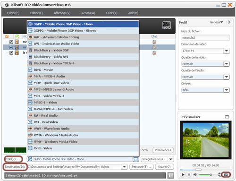
Task: Choose AVI - Imbrication Audio Vidéo
Action: (83, 43)
